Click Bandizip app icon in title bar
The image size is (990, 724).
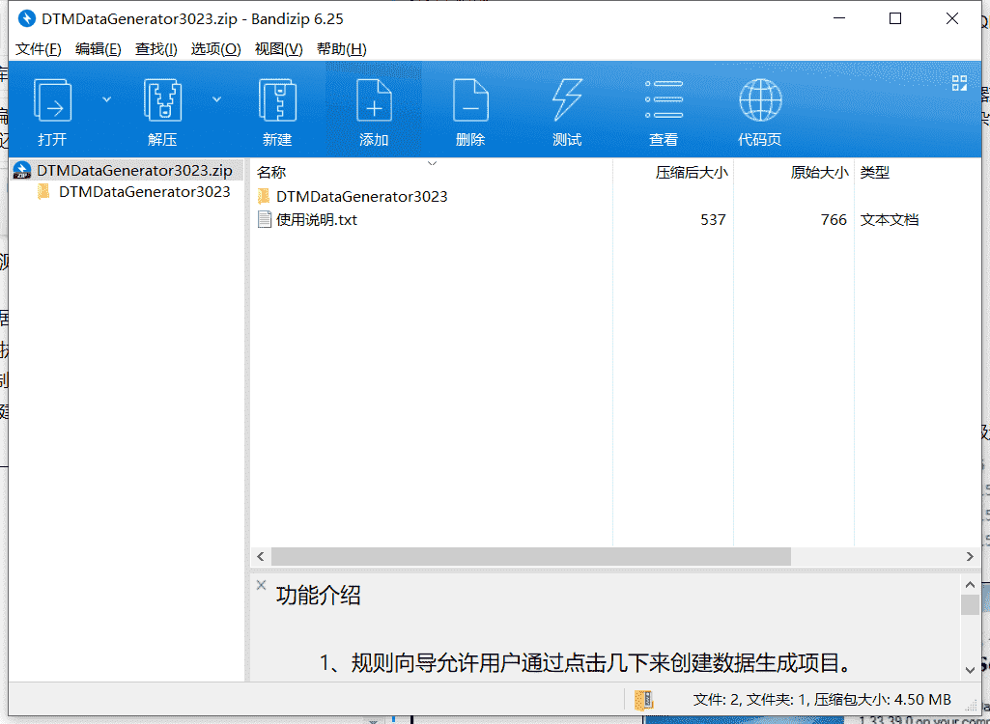pos(26,19)
